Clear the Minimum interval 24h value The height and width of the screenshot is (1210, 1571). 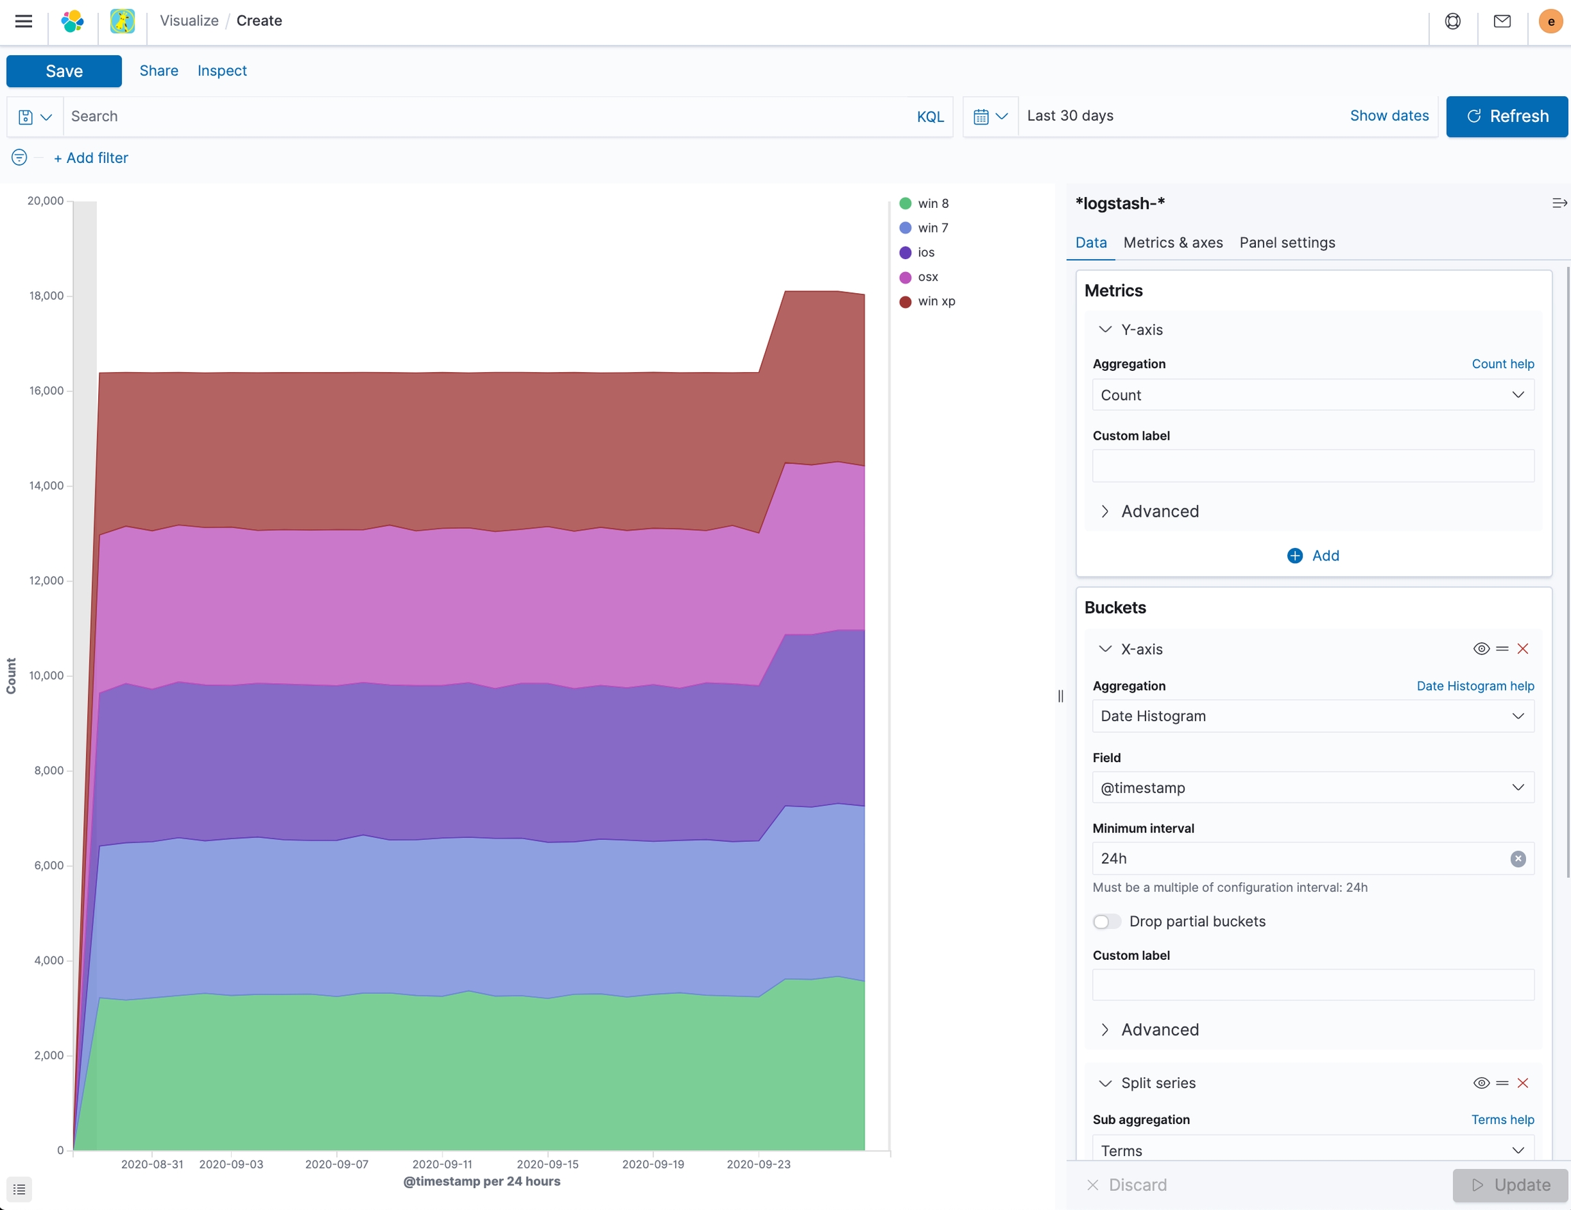1518,858
